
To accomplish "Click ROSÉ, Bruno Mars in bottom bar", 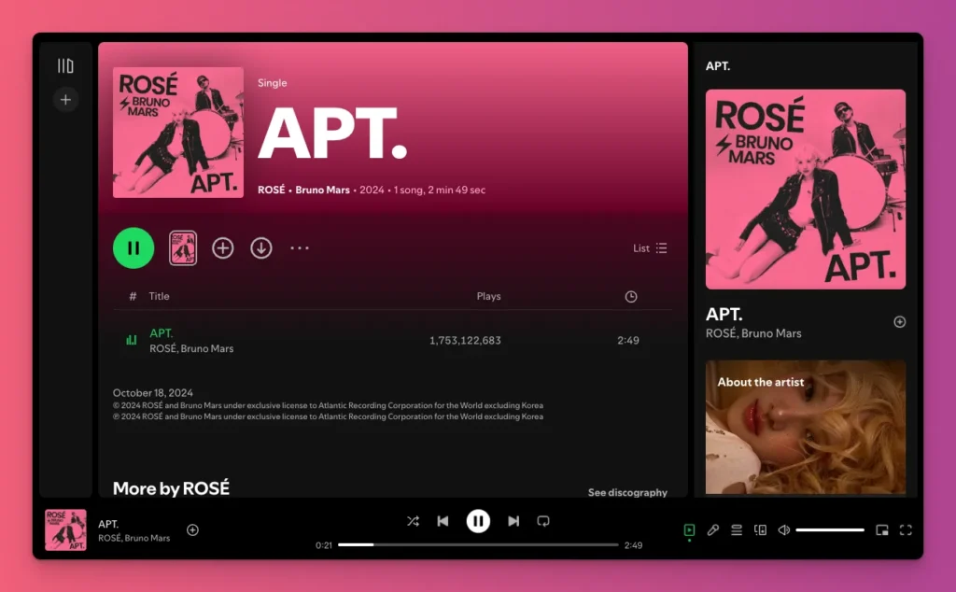I will click(x=134, y=538).
